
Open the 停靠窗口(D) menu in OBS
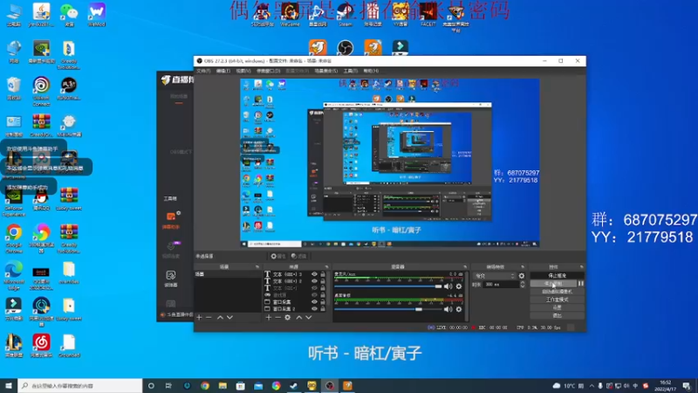269,71
